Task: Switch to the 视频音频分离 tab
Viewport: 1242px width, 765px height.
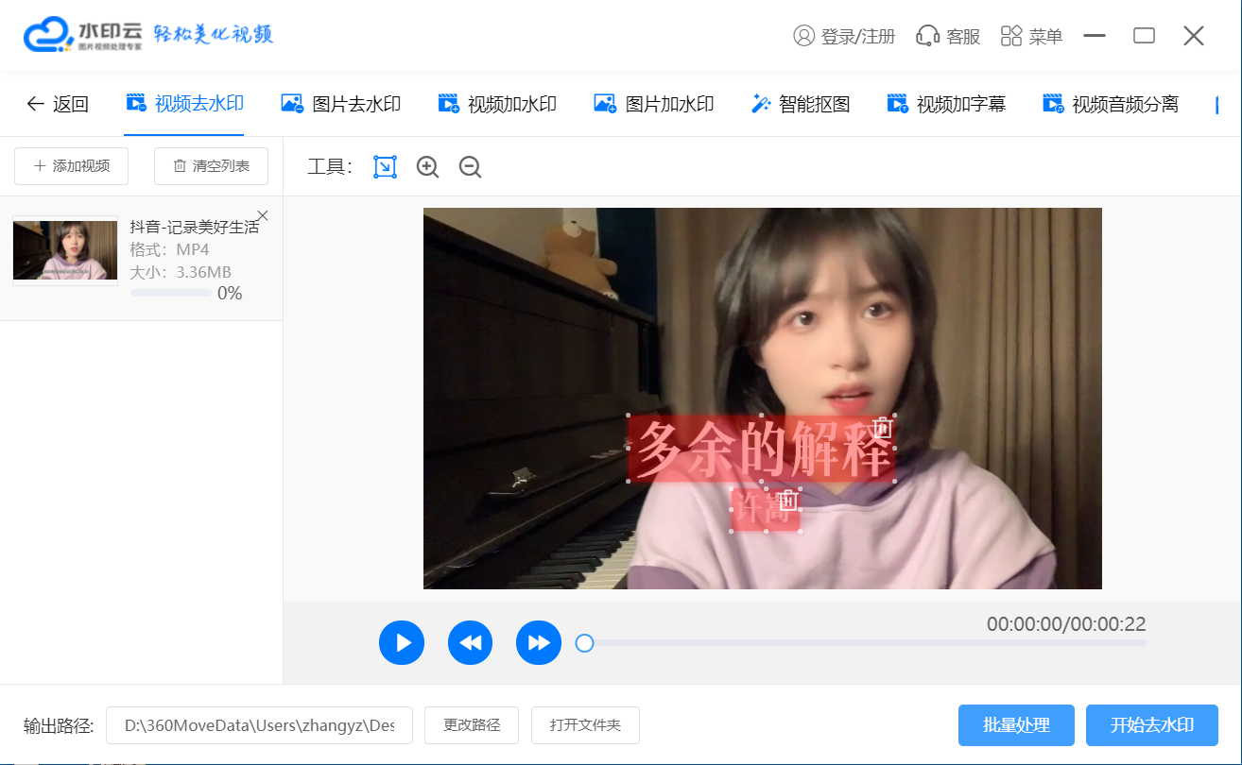Action: (1111, 104)
